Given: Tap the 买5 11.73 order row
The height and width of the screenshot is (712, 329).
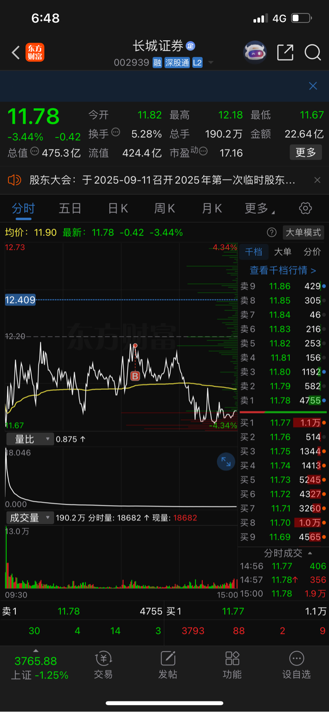Looking at the screenshot, I should [282, 480].
